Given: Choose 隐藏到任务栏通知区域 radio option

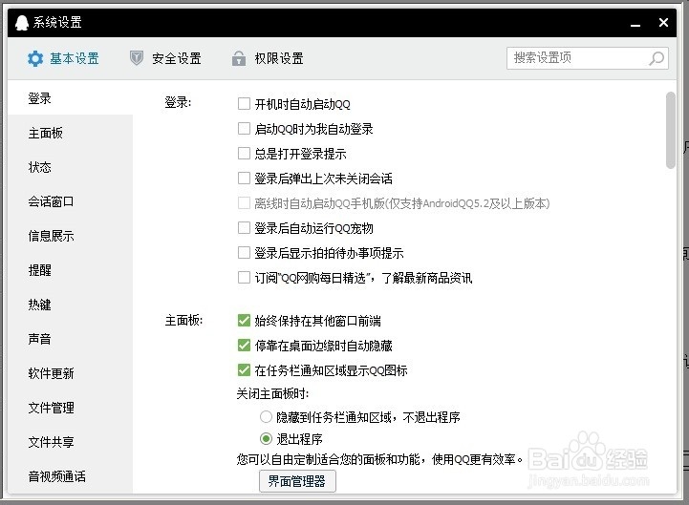Looking at the screenshot, I should point(266,416).
